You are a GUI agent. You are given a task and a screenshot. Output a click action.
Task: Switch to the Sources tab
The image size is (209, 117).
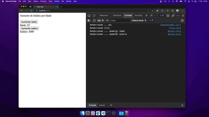[138, 15]
